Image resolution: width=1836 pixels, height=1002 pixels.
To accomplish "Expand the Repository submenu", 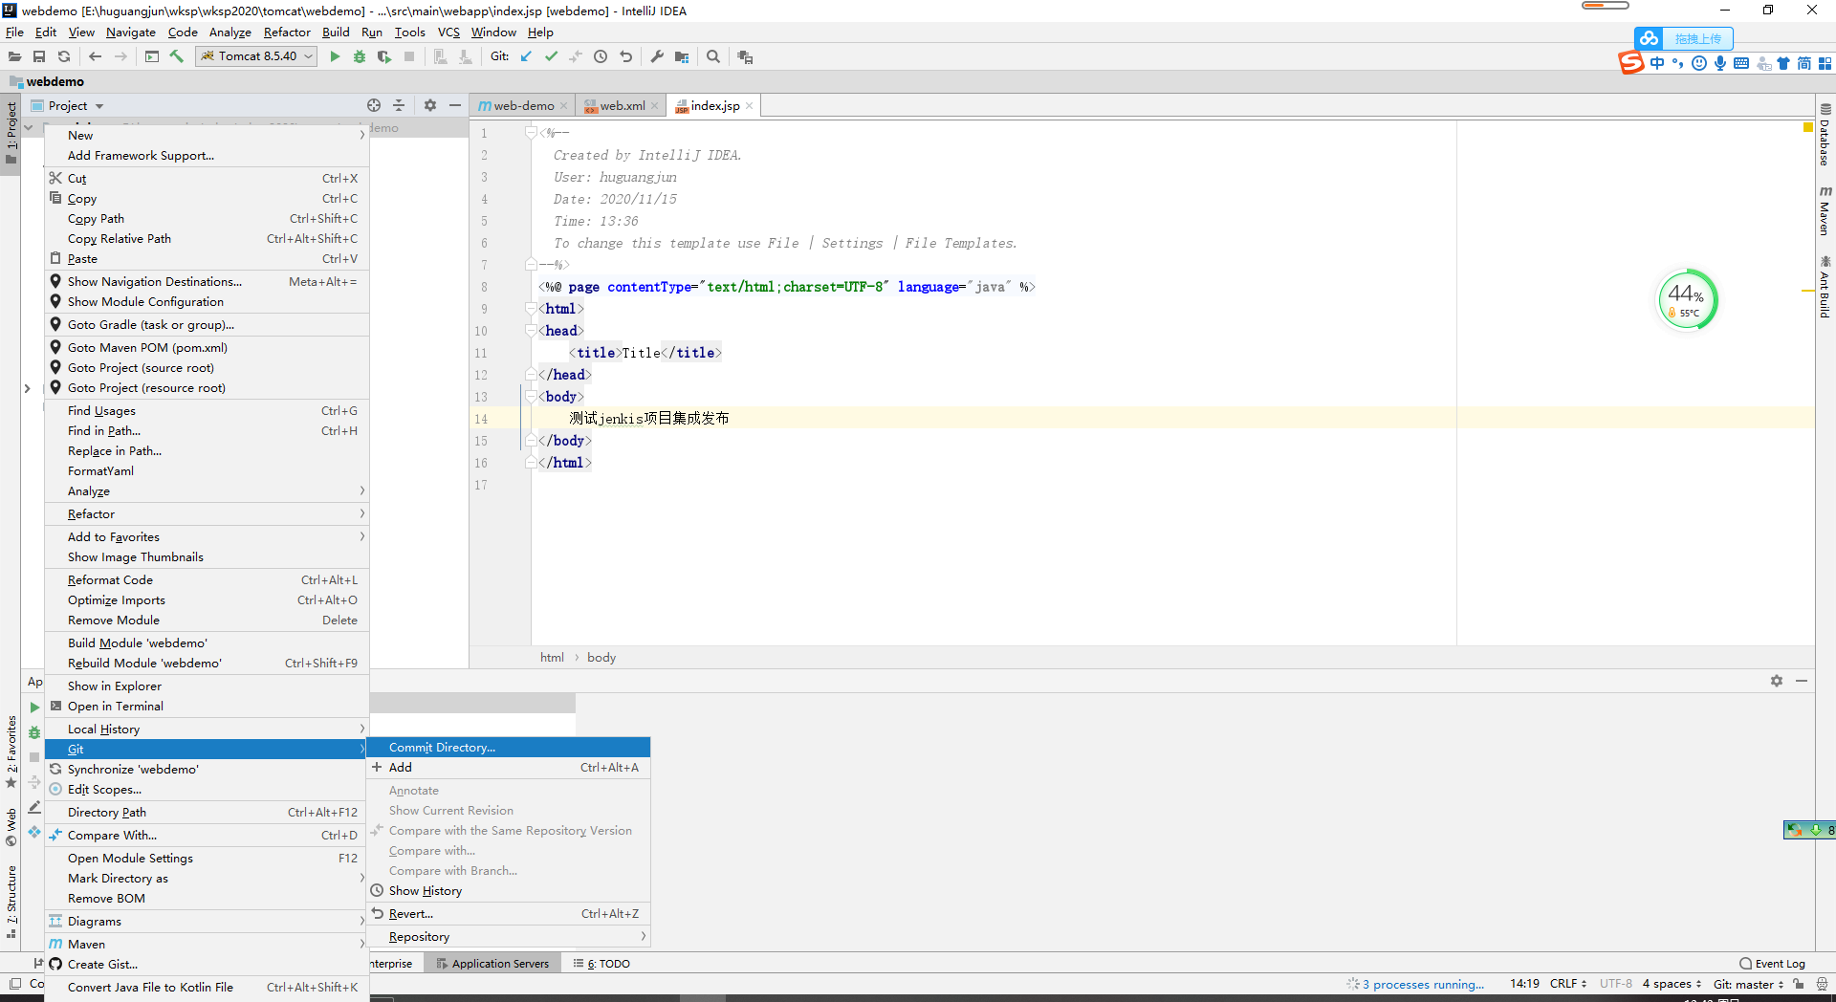I will (509, 936).
